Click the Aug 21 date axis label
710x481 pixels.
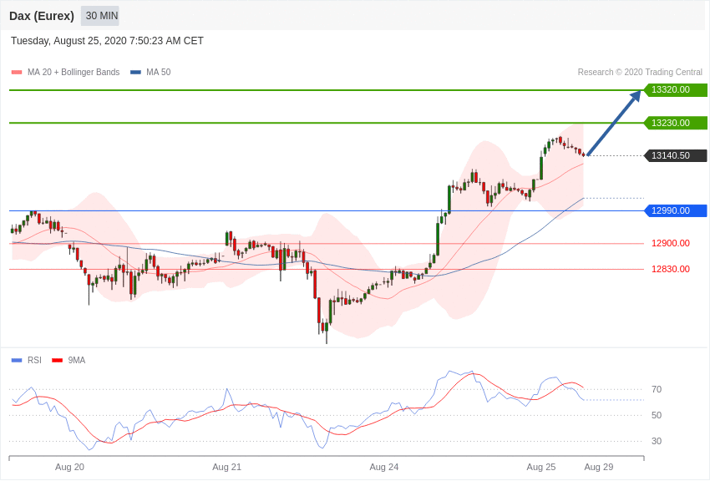(x=226, y=467)
